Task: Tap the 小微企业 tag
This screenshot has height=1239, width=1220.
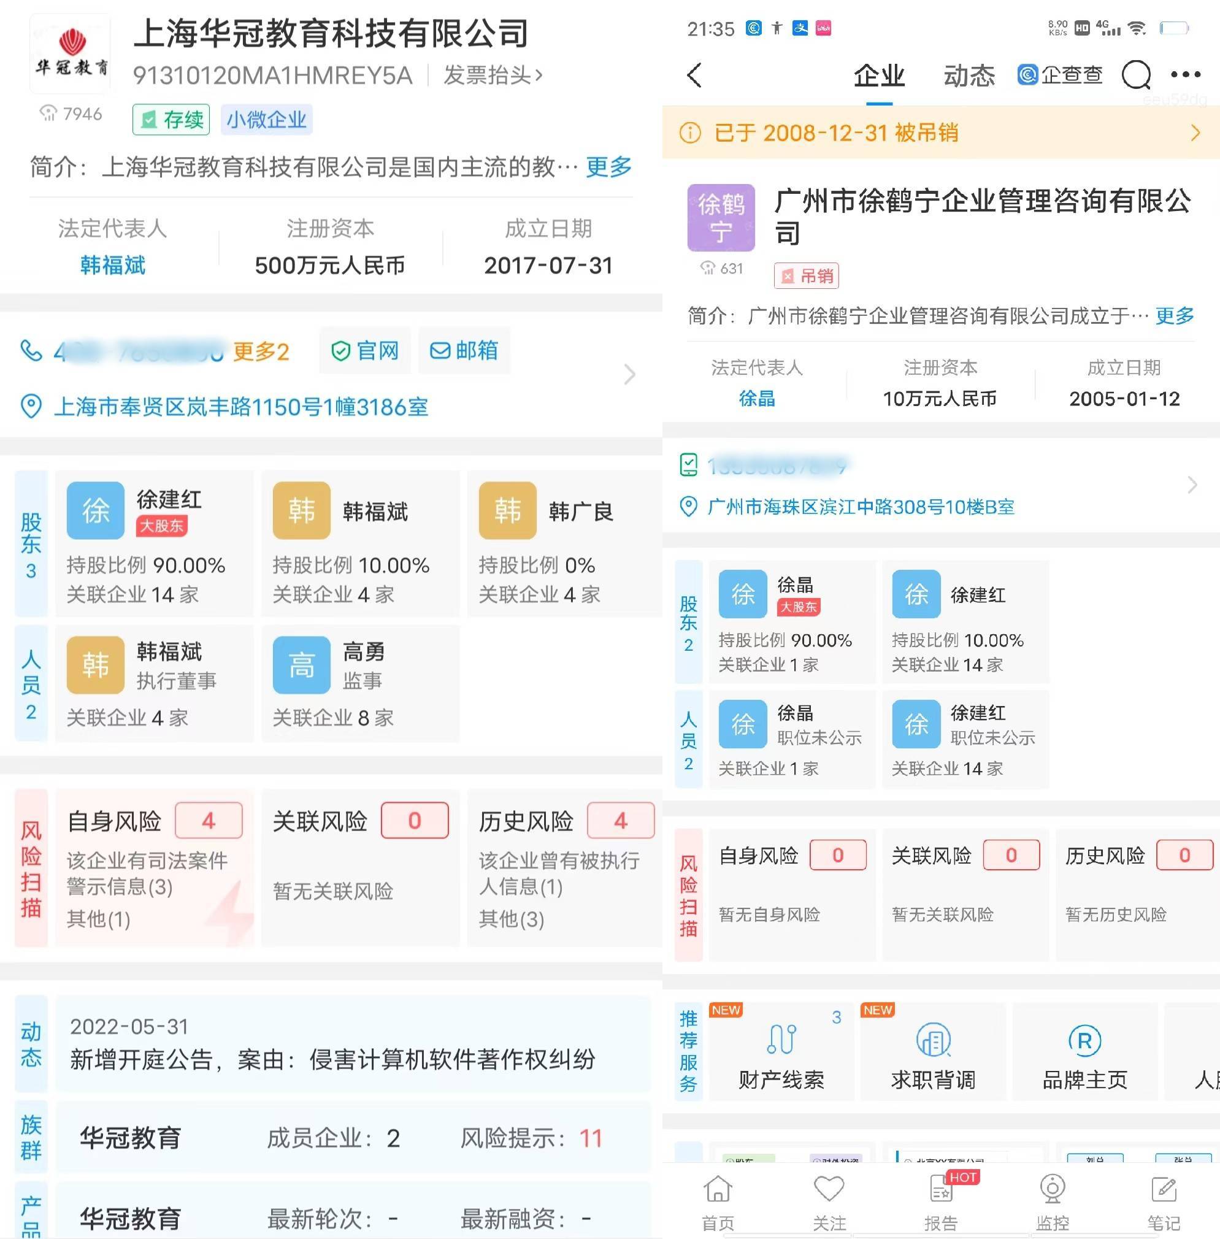Action: 267,120
